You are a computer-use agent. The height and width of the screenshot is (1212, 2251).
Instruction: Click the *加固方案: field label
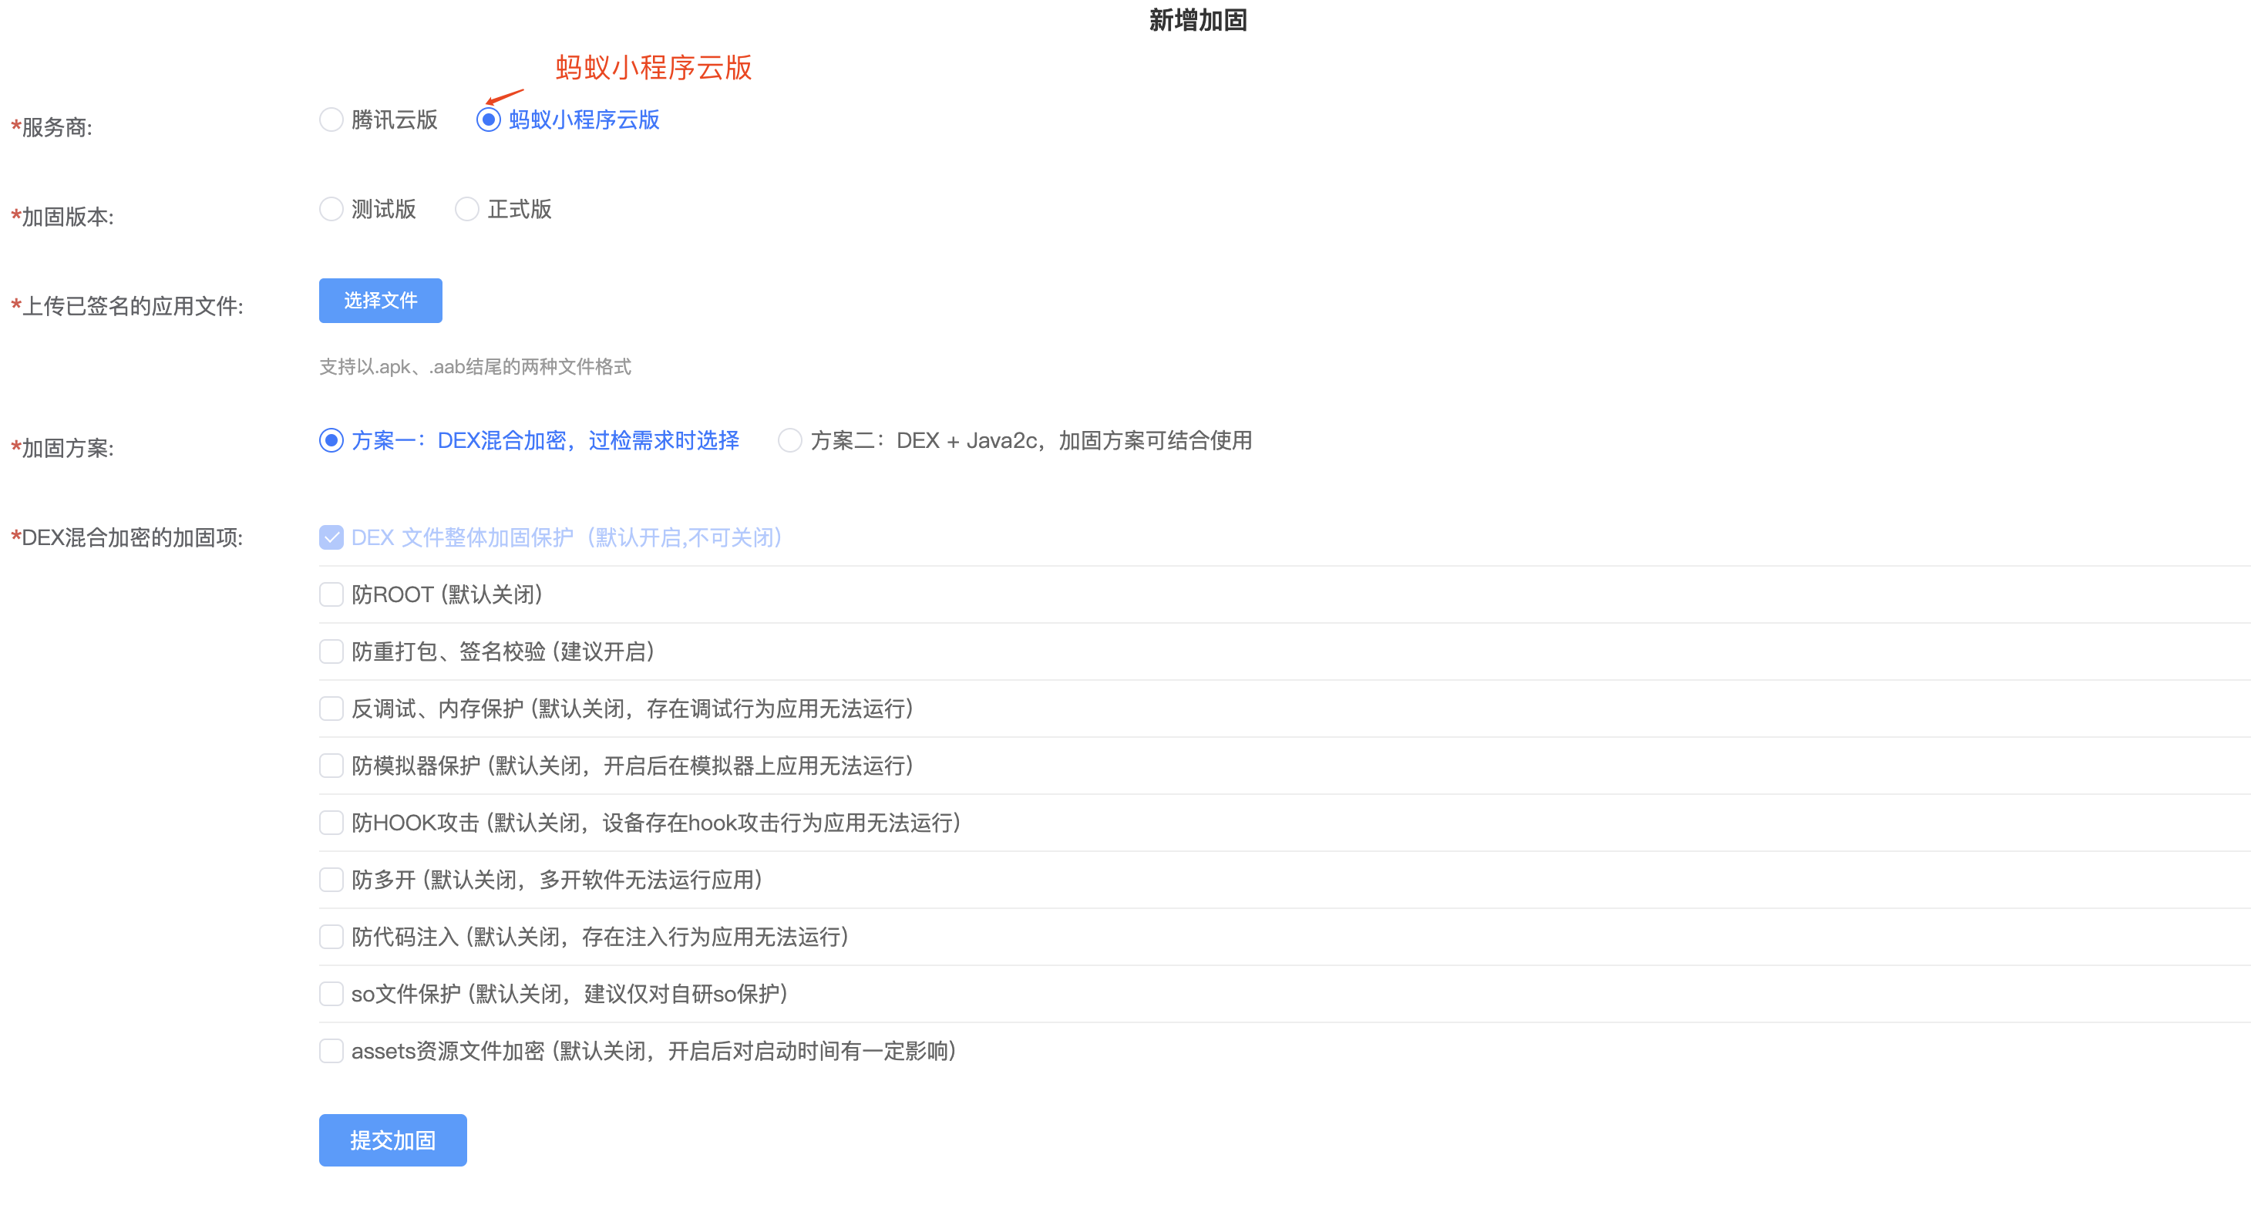[x=62, y=448]
